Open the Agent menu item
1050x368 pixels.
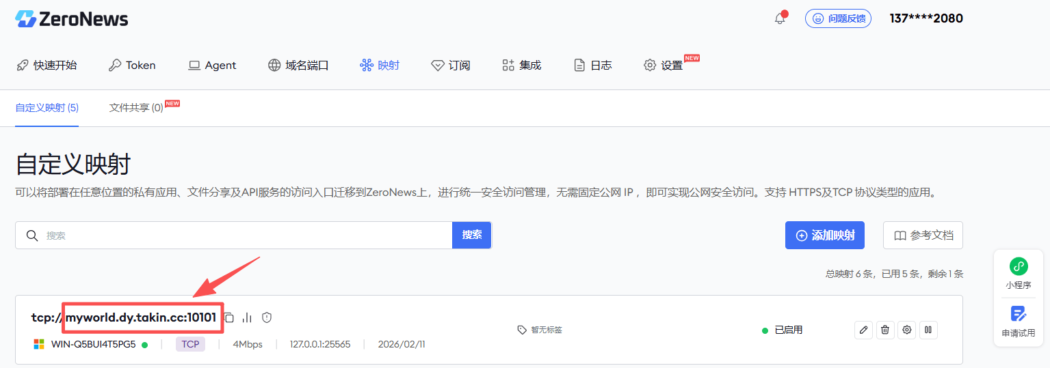point(212,66)
